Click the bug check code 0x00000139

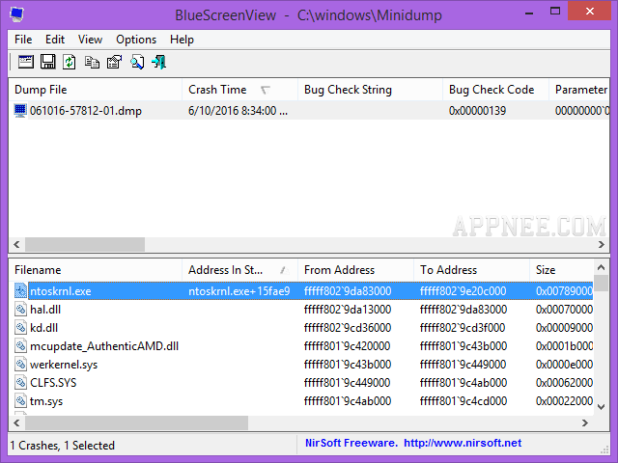tap(477, 111)
